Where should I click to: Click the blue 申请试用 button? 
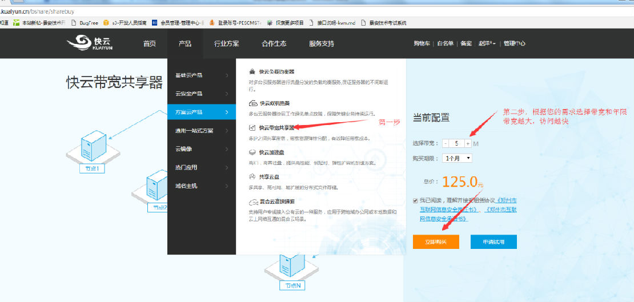[494, 242]
